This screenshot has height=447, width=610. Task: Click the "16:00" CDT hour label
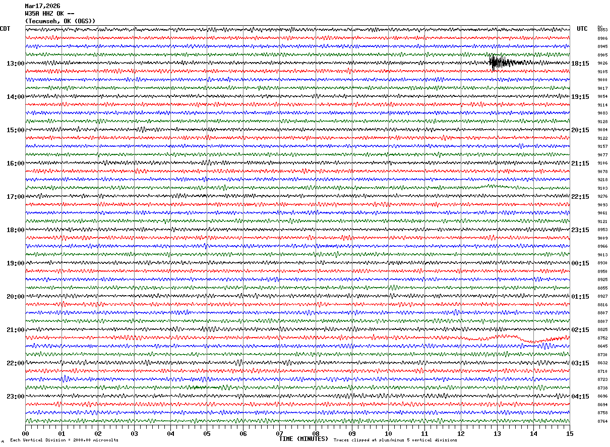15,163
